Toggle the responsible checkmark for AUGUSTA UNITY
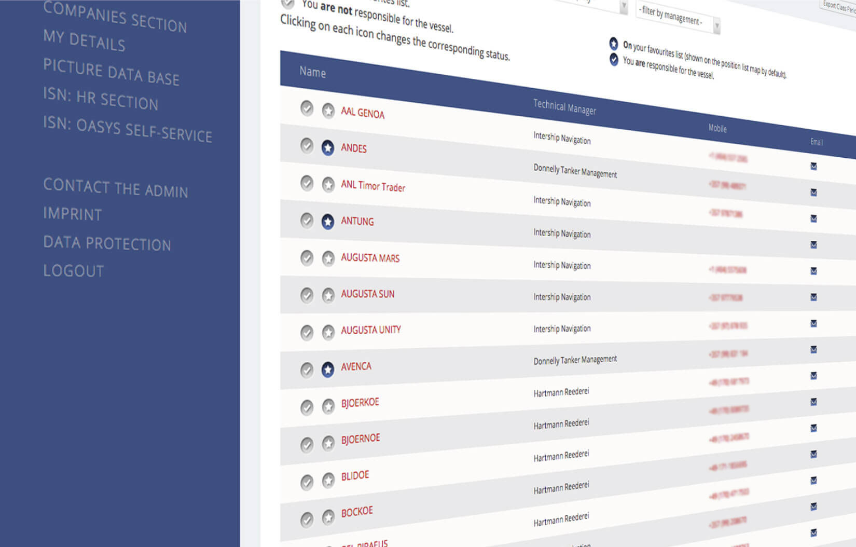The image size is (856, 547). pos(307,332)
